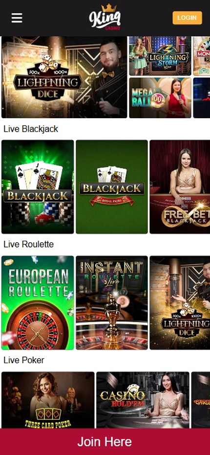Image resolution: width=210 pixels, height=455 pixels.
Task: Click the King Casino logo
Action: [x=105, y=18]
